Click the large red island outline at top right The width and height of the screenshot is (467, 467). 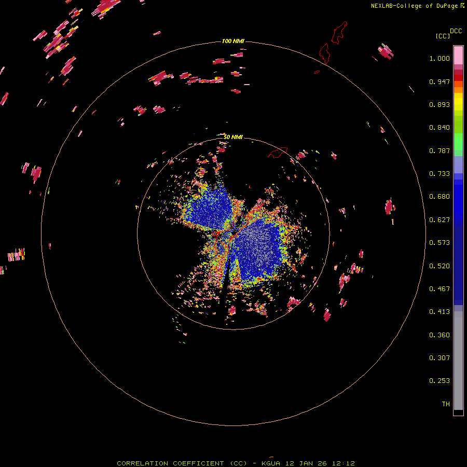pos(339,33)
